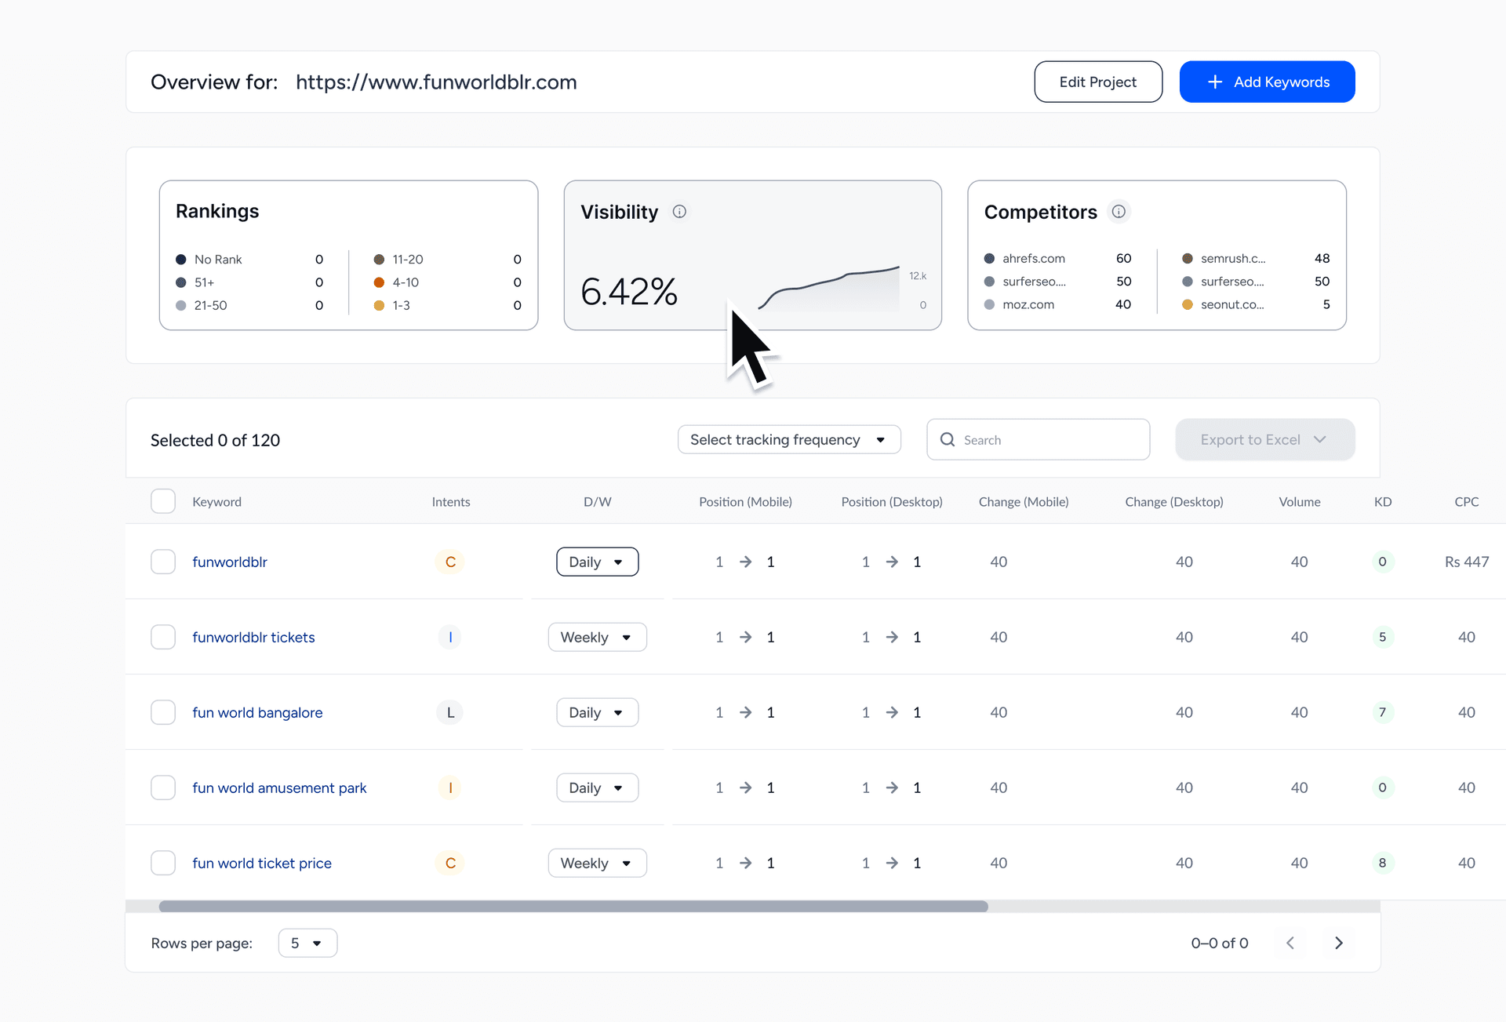Viewport: 1506px width, 1022px height.
Task: Go to next page arrow
Action: 1339,943
